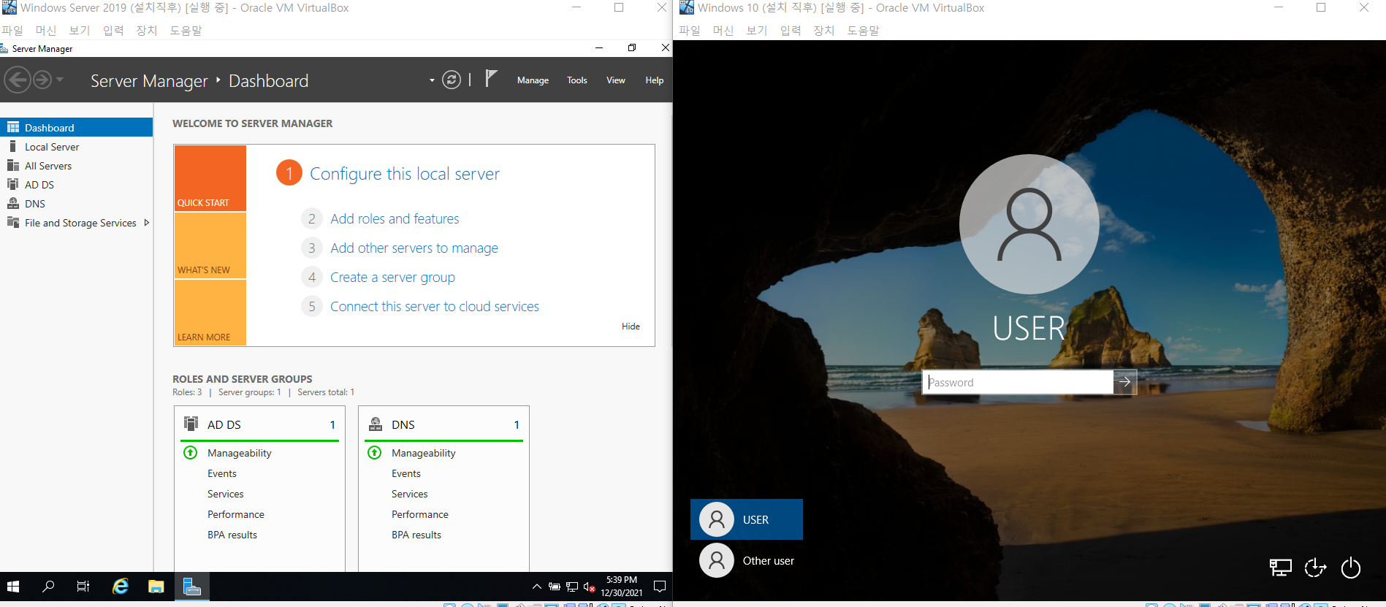Click Configure this local server link
The height and width of the screenshot is (607, 1386).
pyautogui.click(x=404, y=174)
